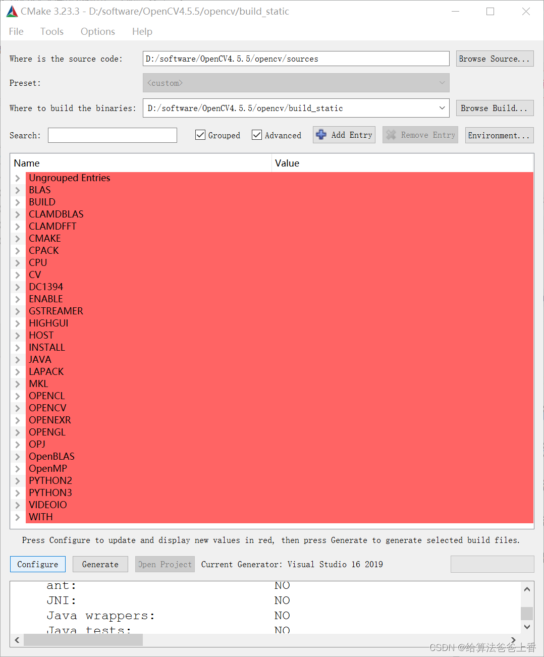Select the OPENGL row

279,432
